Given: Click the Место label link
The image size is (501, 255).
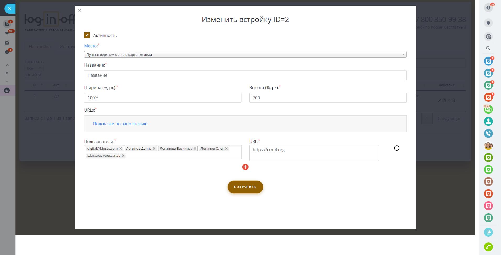Looking at the screenshot, I should [91, 46].
